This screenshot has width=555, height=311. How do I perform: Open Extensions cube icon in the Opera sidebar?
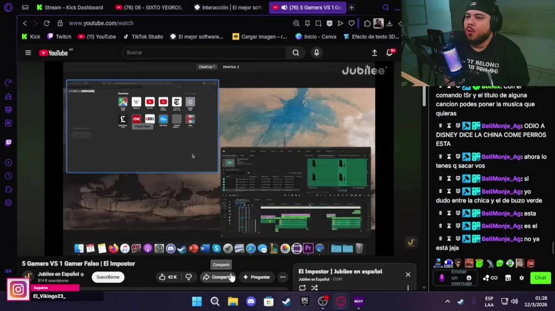[8, 189]
